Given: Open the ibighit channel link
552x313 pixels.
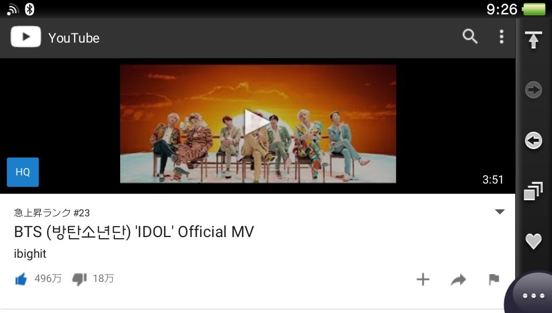Looking at the screenshot, I should click(30, 254).
